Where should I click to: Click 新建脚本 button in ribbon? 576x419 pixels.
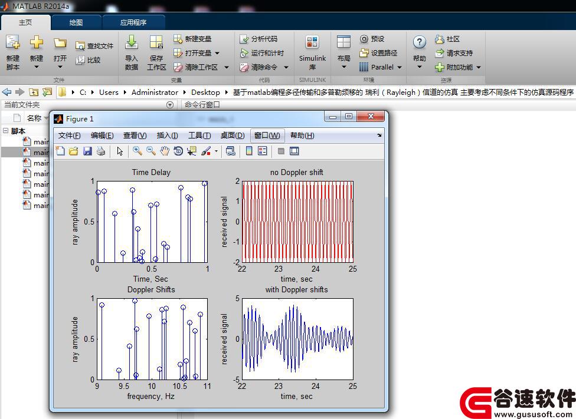(x=13, y=52)
